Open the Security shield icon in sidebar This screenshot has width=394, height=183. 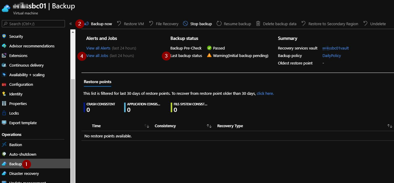click(x=4, y=36)
